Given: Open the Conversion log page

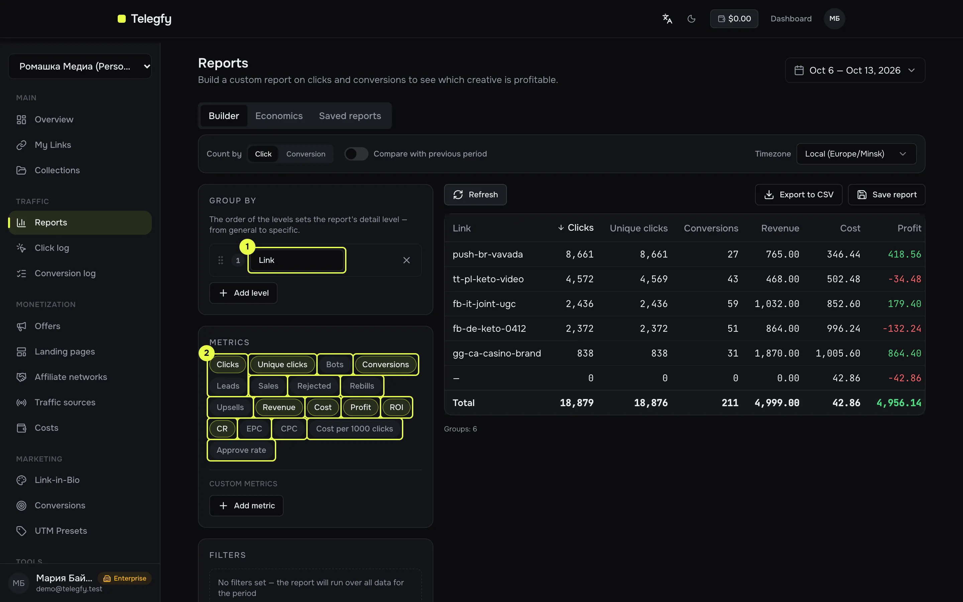Looking at the screenshot, I should coord(80,274).
